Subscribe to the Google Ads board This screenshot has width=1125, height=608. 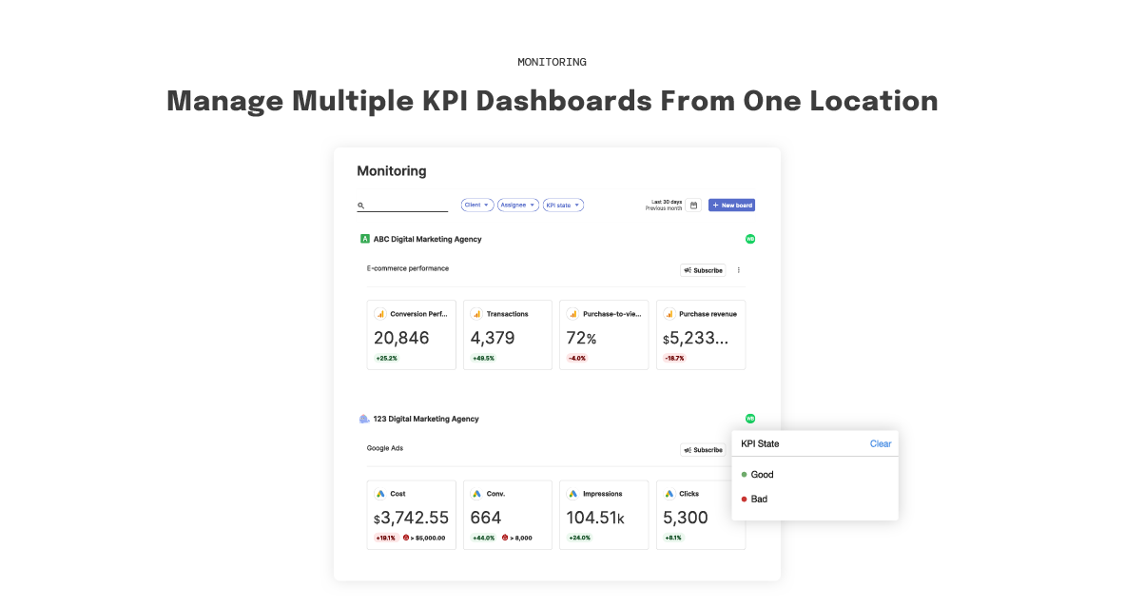click(x=703, y=450)
